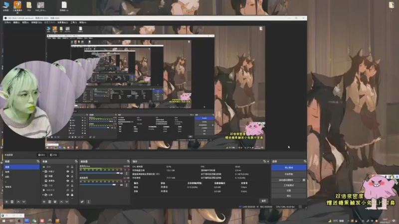399x224 pixels.
Task: Toggle lock on the 分组 2 group source
Action: point(72,171)
